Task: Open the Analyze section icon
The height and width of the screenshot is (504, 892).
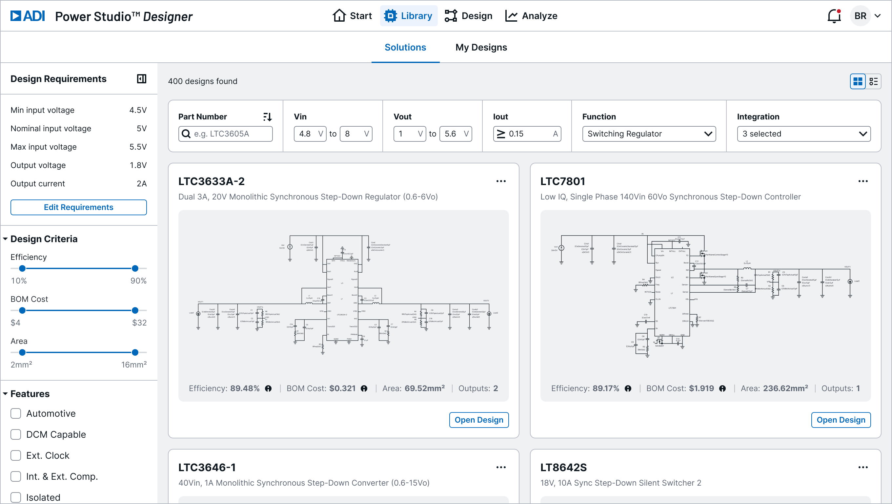Action: [512, 16]
